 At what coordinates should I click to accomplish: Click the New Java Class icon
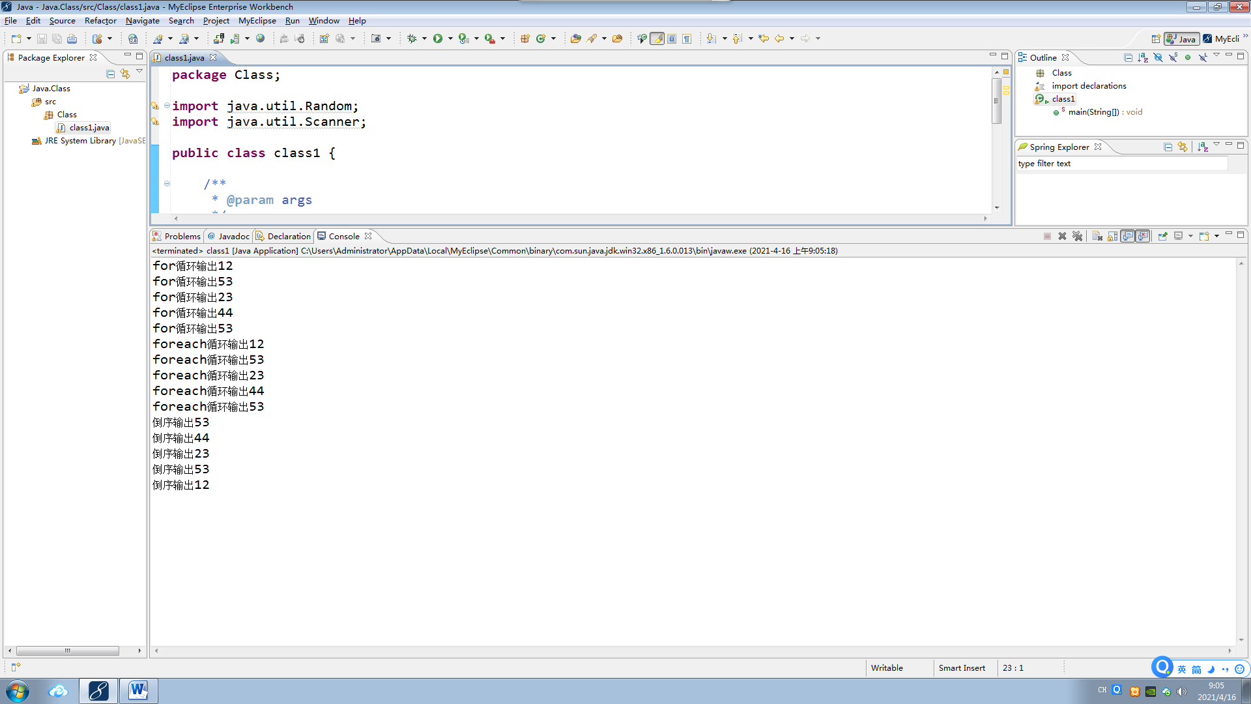(541, 38)
